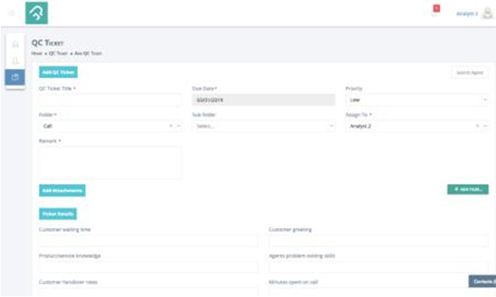Click the teal company logo

point(37,13)
